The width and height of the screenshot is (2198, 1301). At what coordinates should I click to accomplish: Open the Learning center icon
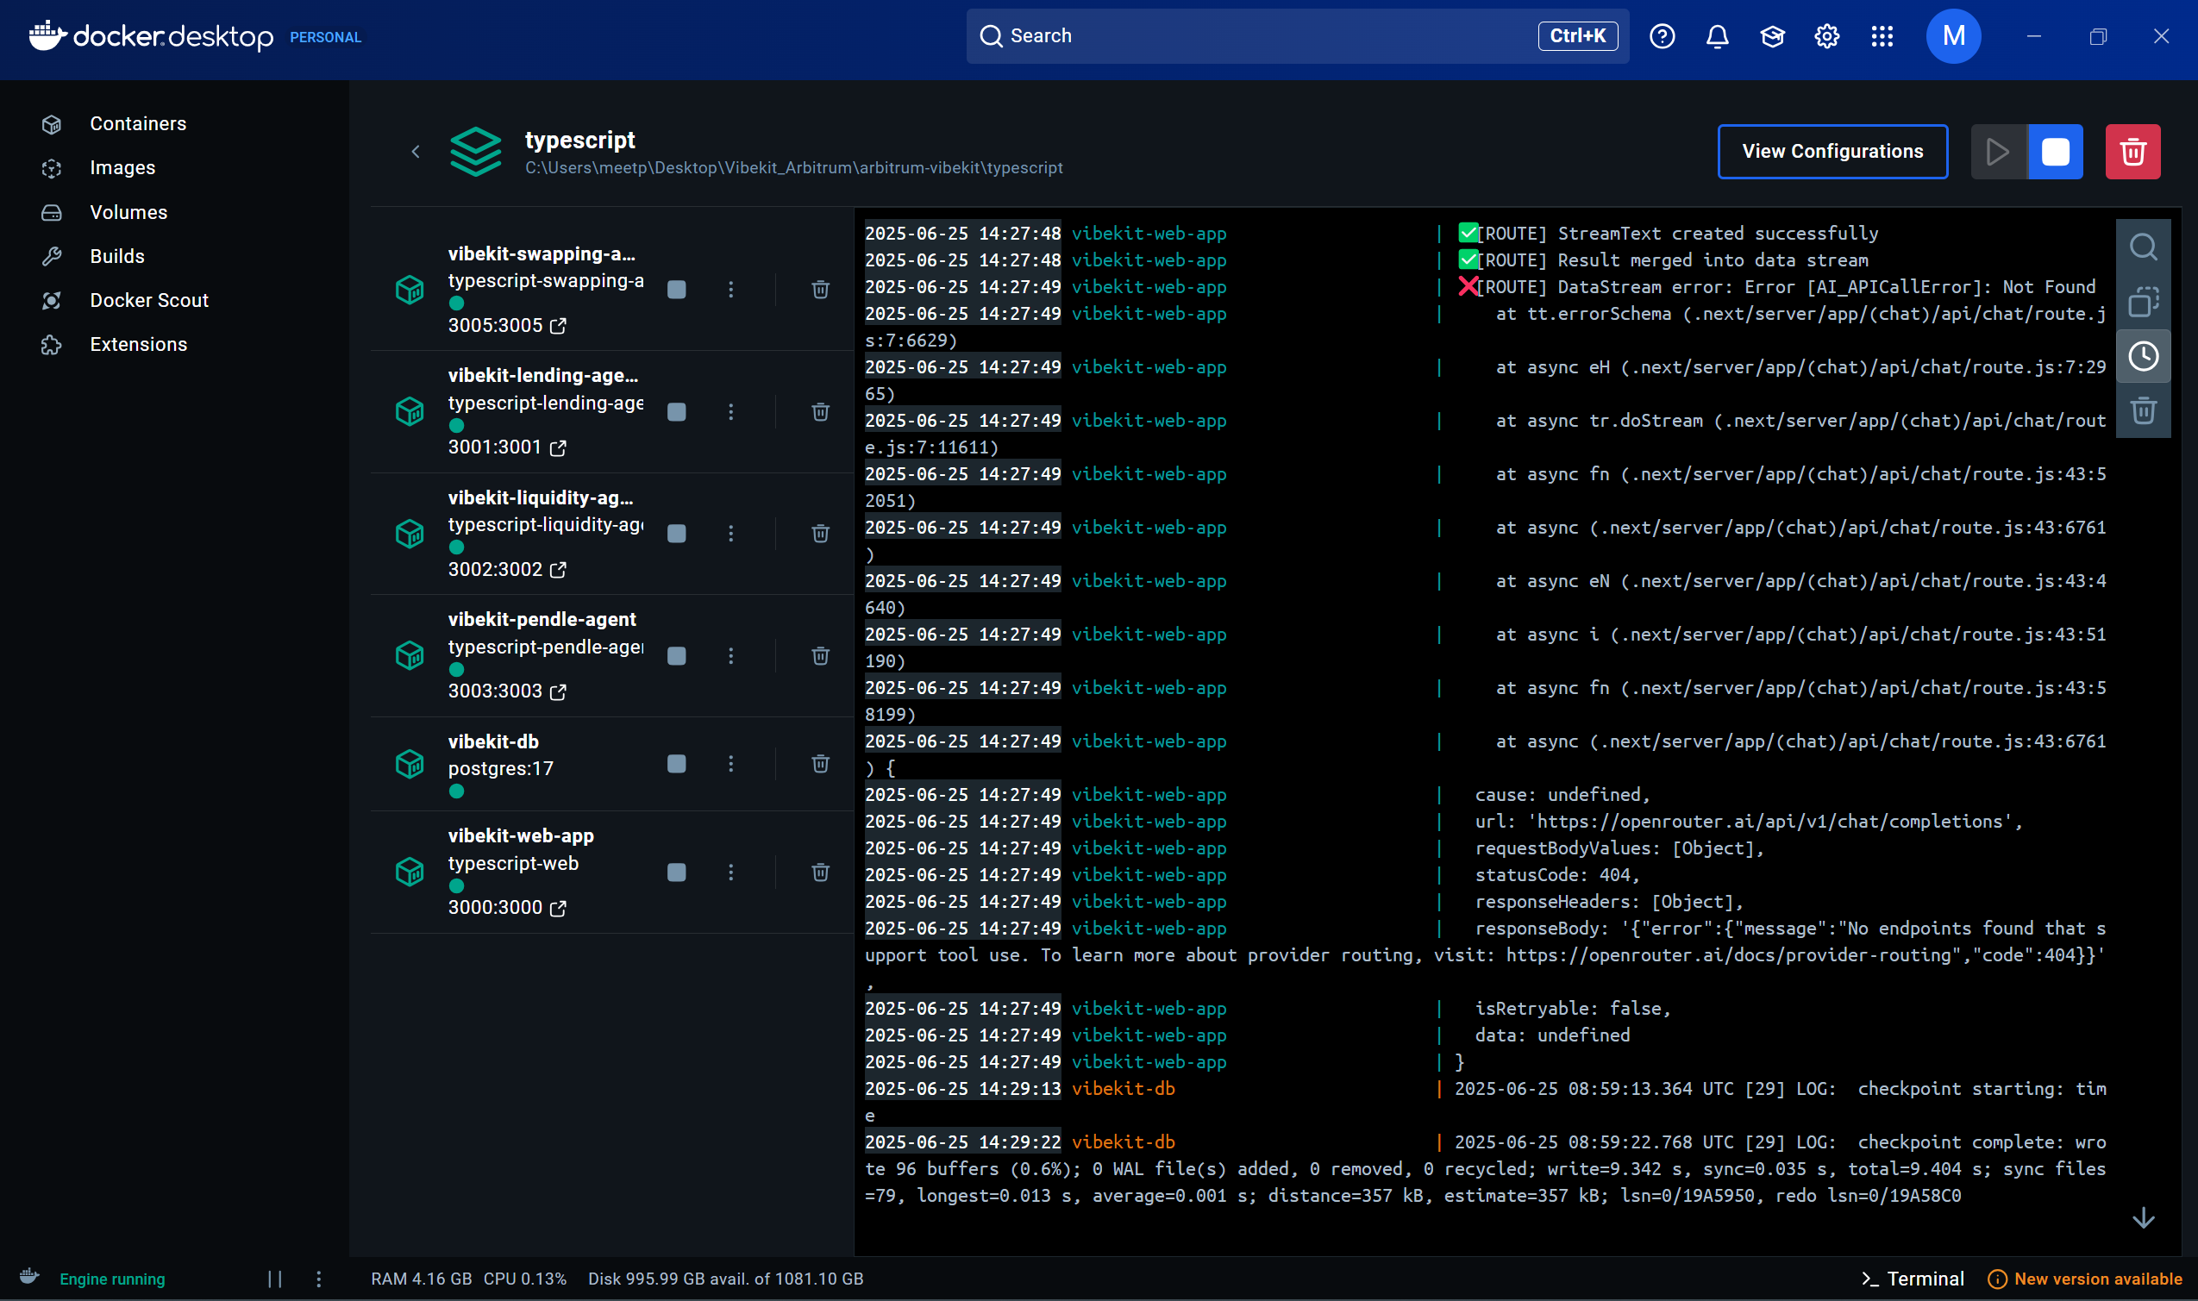pos(1772,36)
